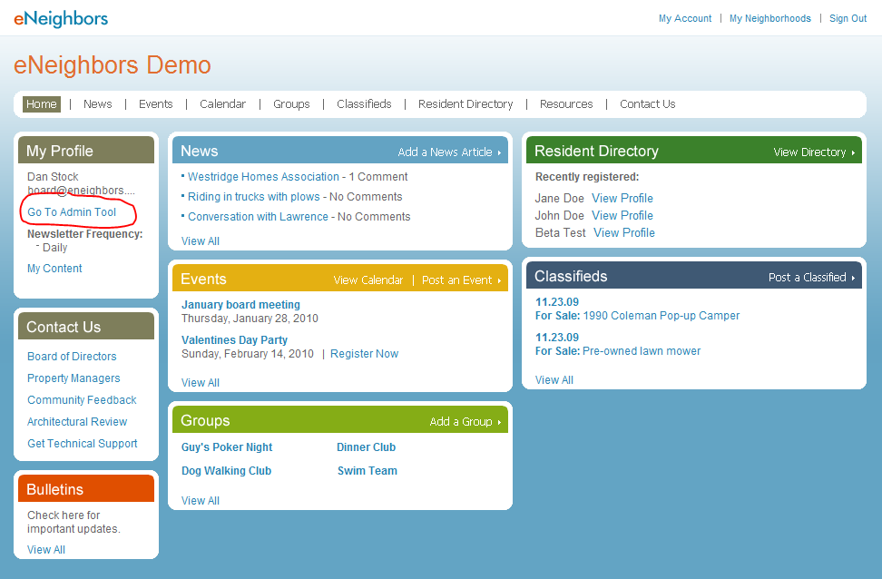This screenshot has height=579, width=882.
Task: Click the eNeighbors logo
Action: (61, 18)
